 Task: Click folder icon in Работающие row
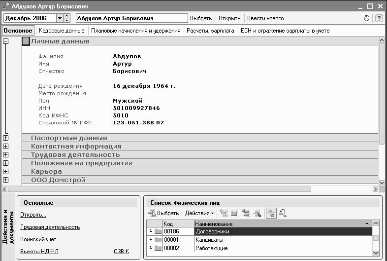click(x=158, y=248)
